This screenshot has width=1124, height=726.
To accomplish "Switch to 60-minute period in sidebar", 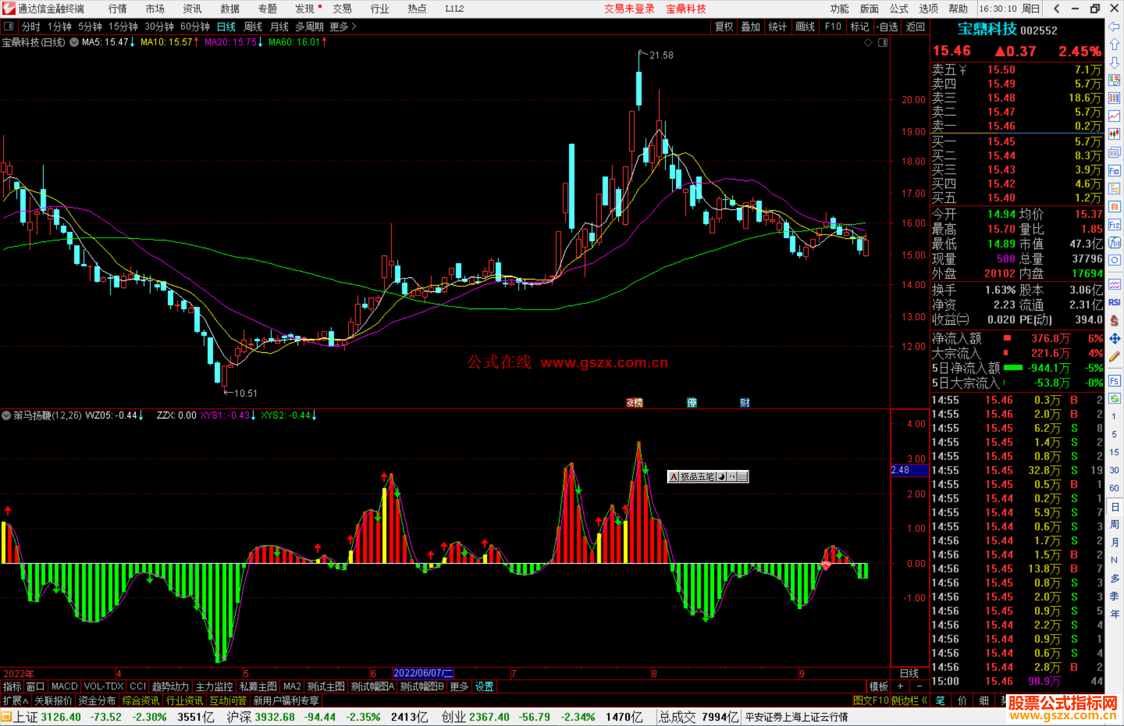I will (1114, 488).
